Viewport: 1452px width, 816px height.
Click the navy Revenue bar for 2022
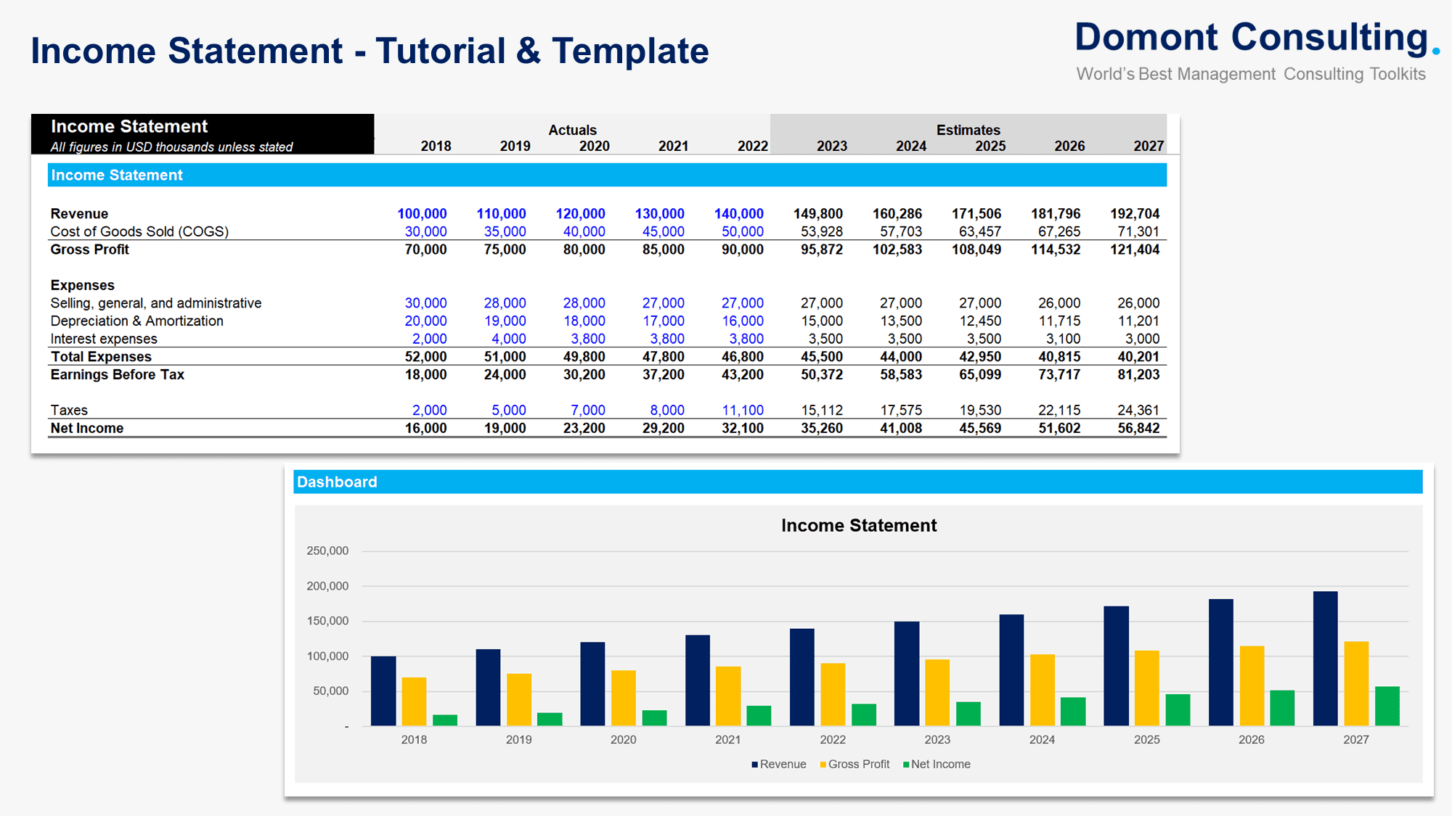point(802,675)
